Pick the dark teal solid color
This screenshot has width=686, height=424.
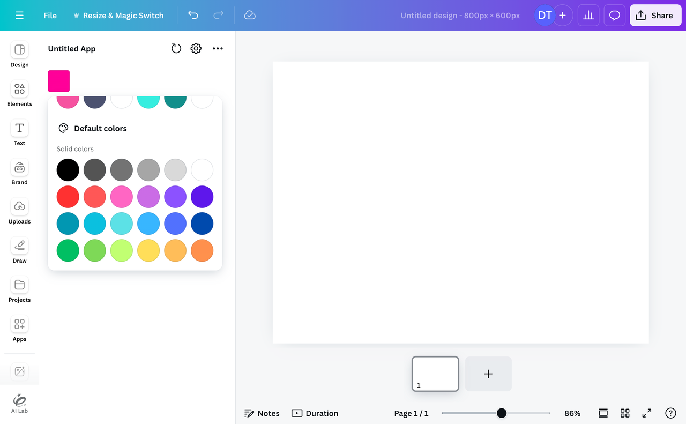(x=68, y=224)
